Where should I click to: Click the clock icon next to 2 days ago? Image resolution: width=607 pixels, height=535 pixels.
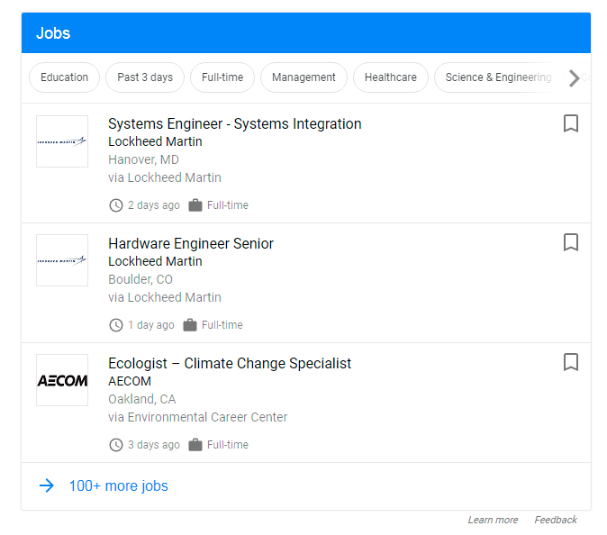click(x=116, y=205)
